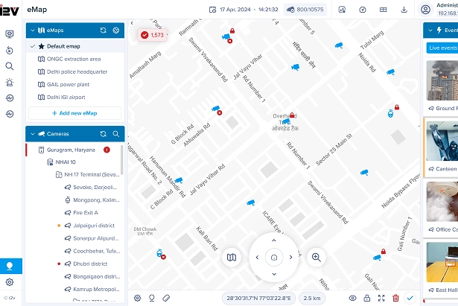Click the red delete trash icon
Screen dimensions: 458x306
[x=395, y=298]
